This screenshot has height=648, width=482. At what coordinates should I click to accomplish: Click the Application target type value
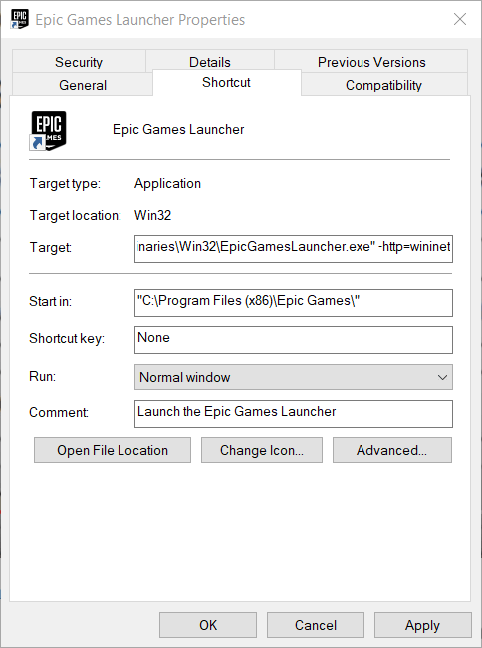pos(167,183)
